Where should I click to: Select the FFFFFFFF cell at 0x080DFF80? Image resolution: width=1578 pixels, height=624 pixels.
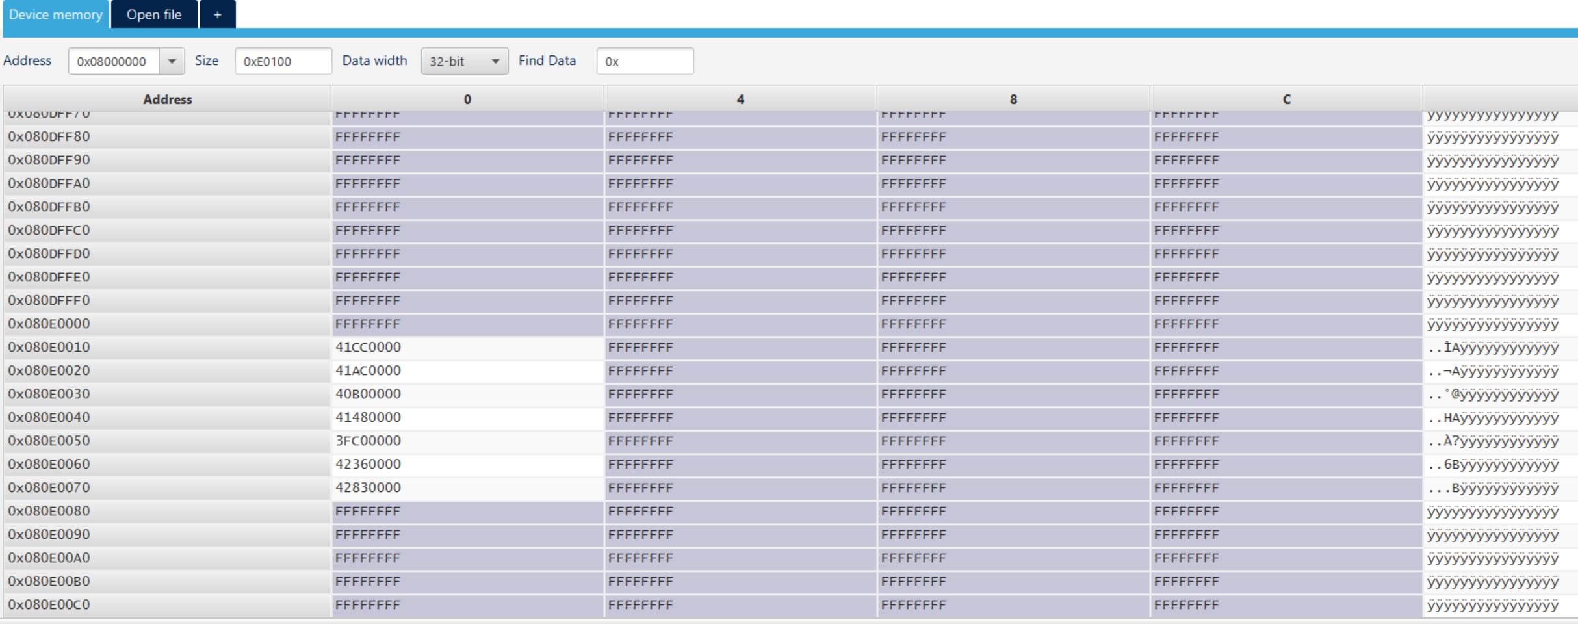pos(368,136)
